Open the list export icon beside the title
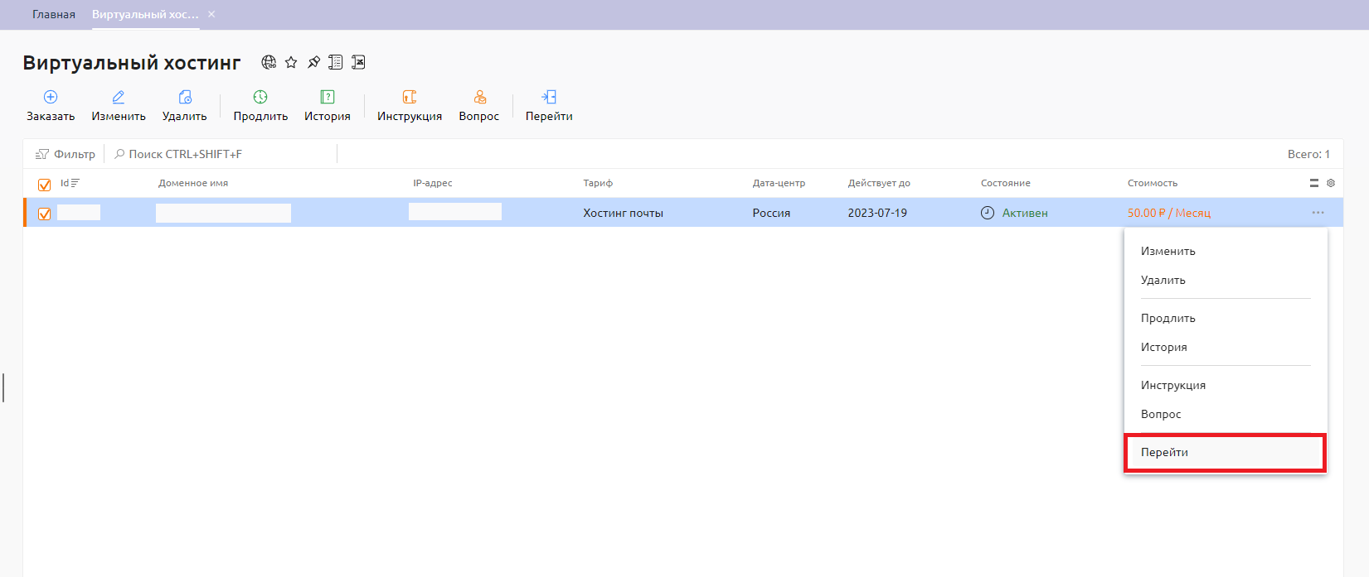 tap(336, 62)
